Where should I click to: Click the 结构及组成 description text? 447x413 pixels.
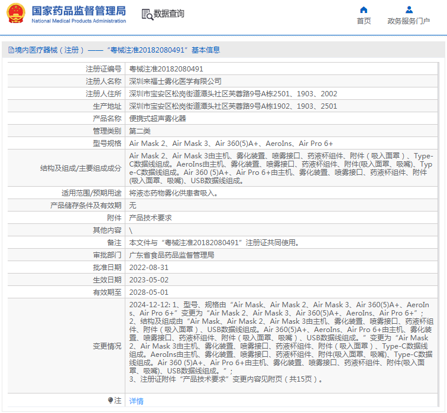click(281, 168)
